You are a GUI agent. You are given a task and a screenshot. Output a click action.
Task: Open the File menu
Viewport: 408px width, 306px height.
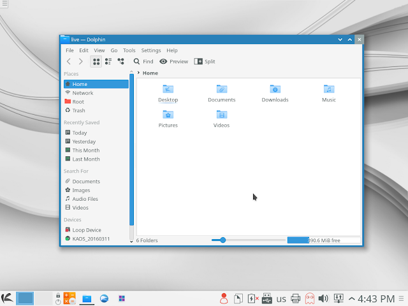pyautogui.click(x=69, y=50)
